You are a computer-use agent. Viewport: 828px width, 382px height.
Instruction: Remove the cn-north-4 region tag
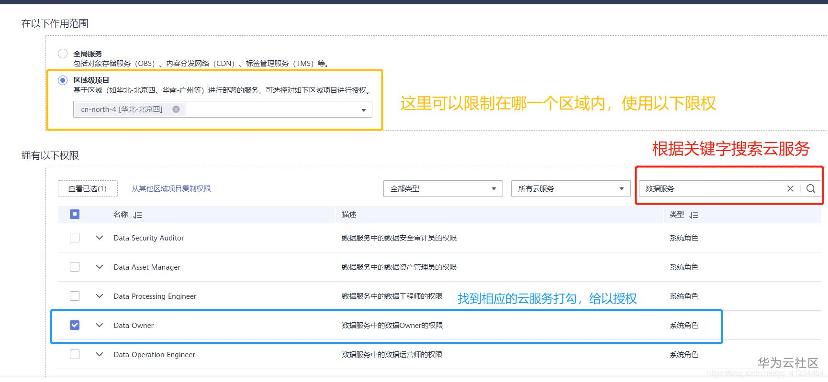point(176,109)
